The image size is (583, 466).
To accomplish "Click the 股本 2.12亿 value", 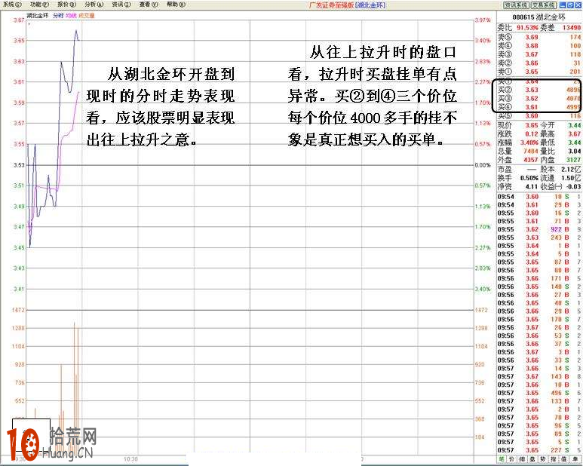I will (571, 169).
